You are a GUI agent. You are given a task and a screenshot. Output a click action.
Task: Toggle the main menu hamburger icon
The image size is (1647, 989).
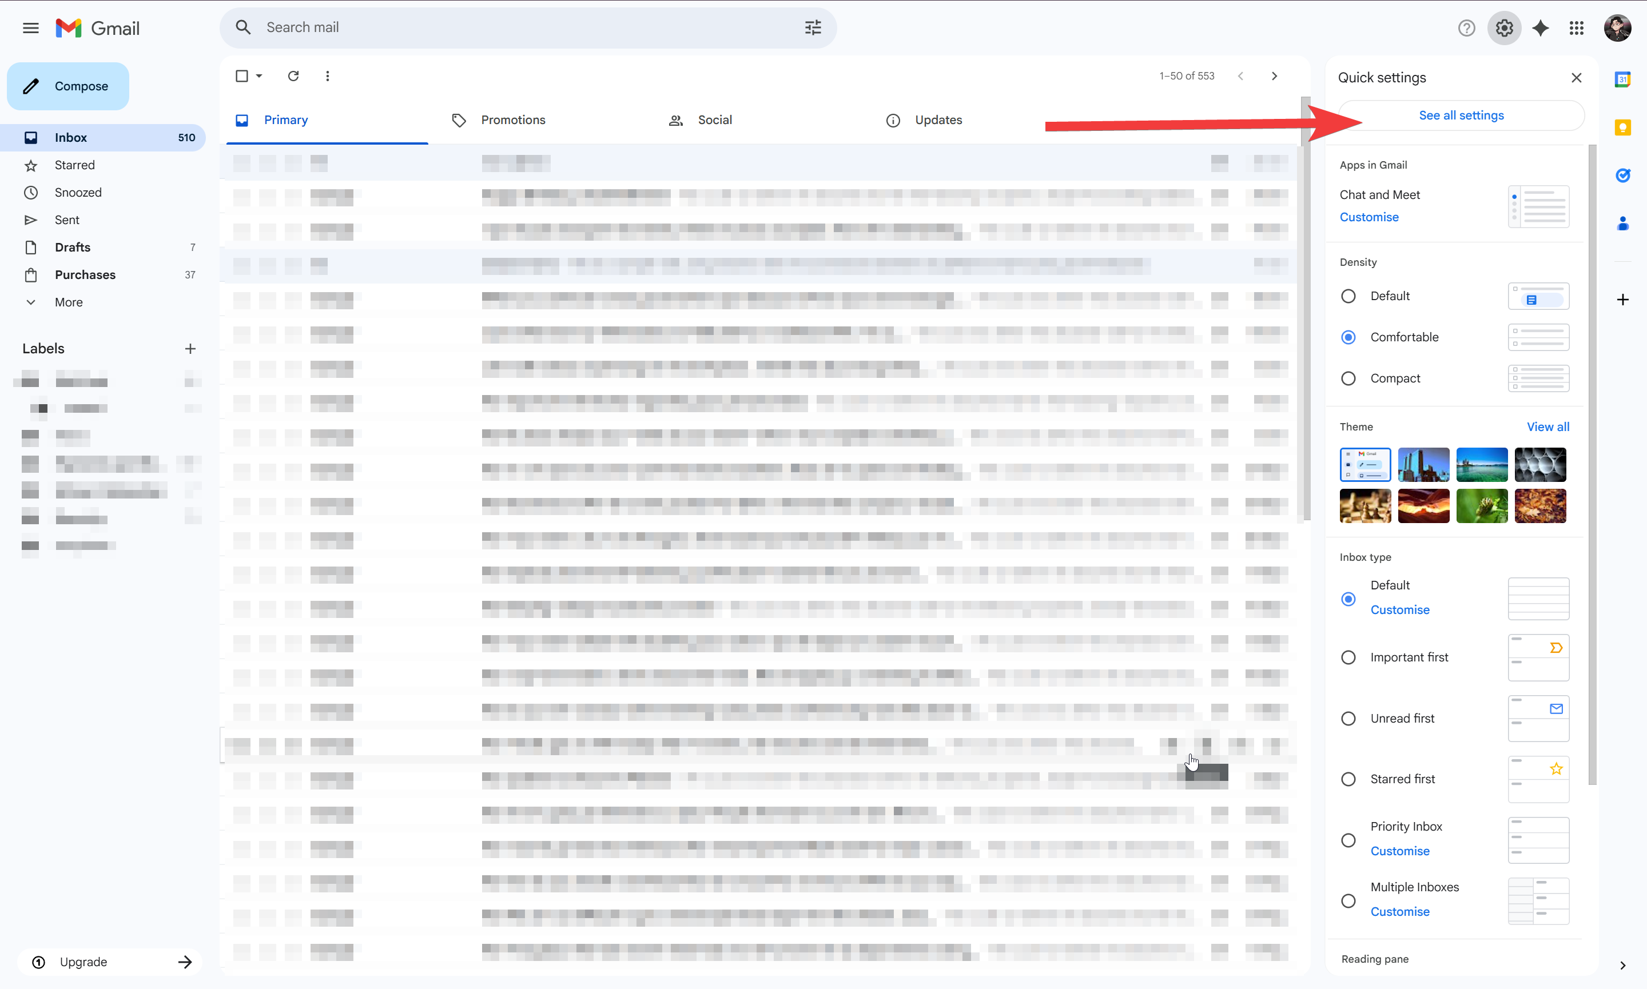[31, 28]
